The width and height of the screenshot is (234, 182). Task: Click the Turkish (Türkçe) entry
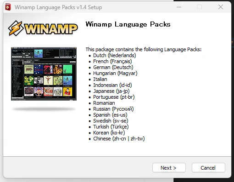click(111, 127)
